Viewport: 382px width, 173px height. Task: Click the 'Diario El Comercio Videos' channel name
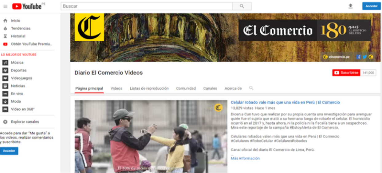[x=108, y=73]
